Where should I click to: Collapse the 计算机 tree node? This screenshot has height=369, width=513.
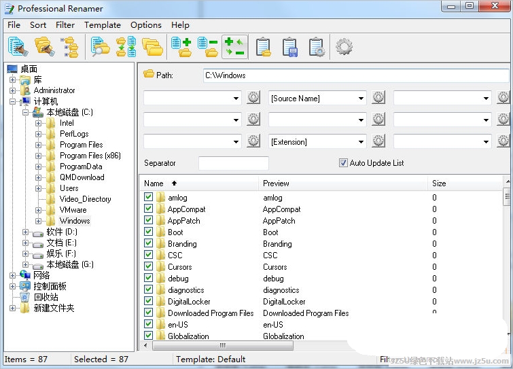pyautogui.click(x=12, y=101)
